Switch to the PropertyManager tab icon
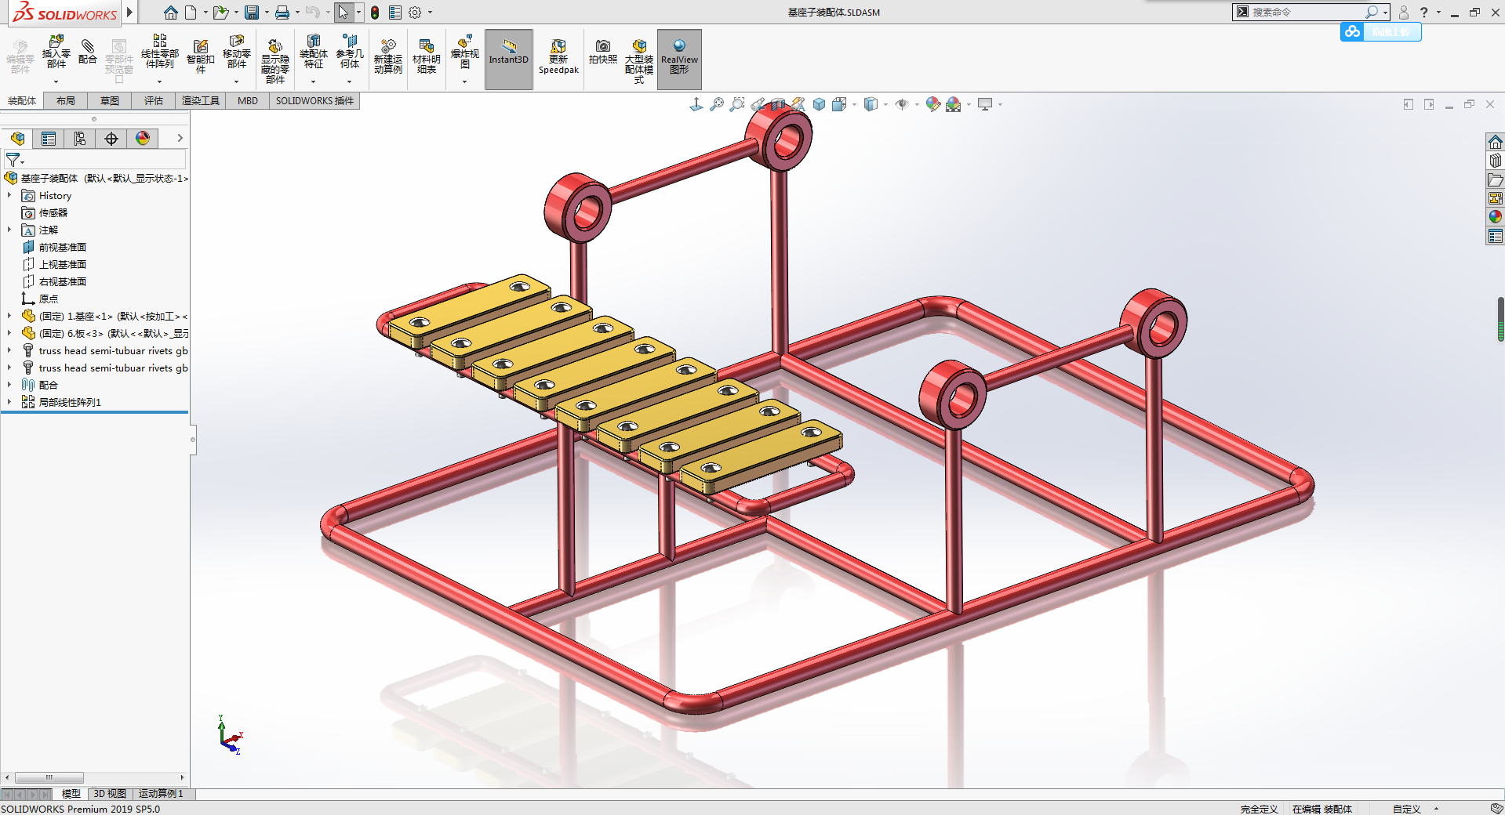1505x815 pixels. coord(49,139)
